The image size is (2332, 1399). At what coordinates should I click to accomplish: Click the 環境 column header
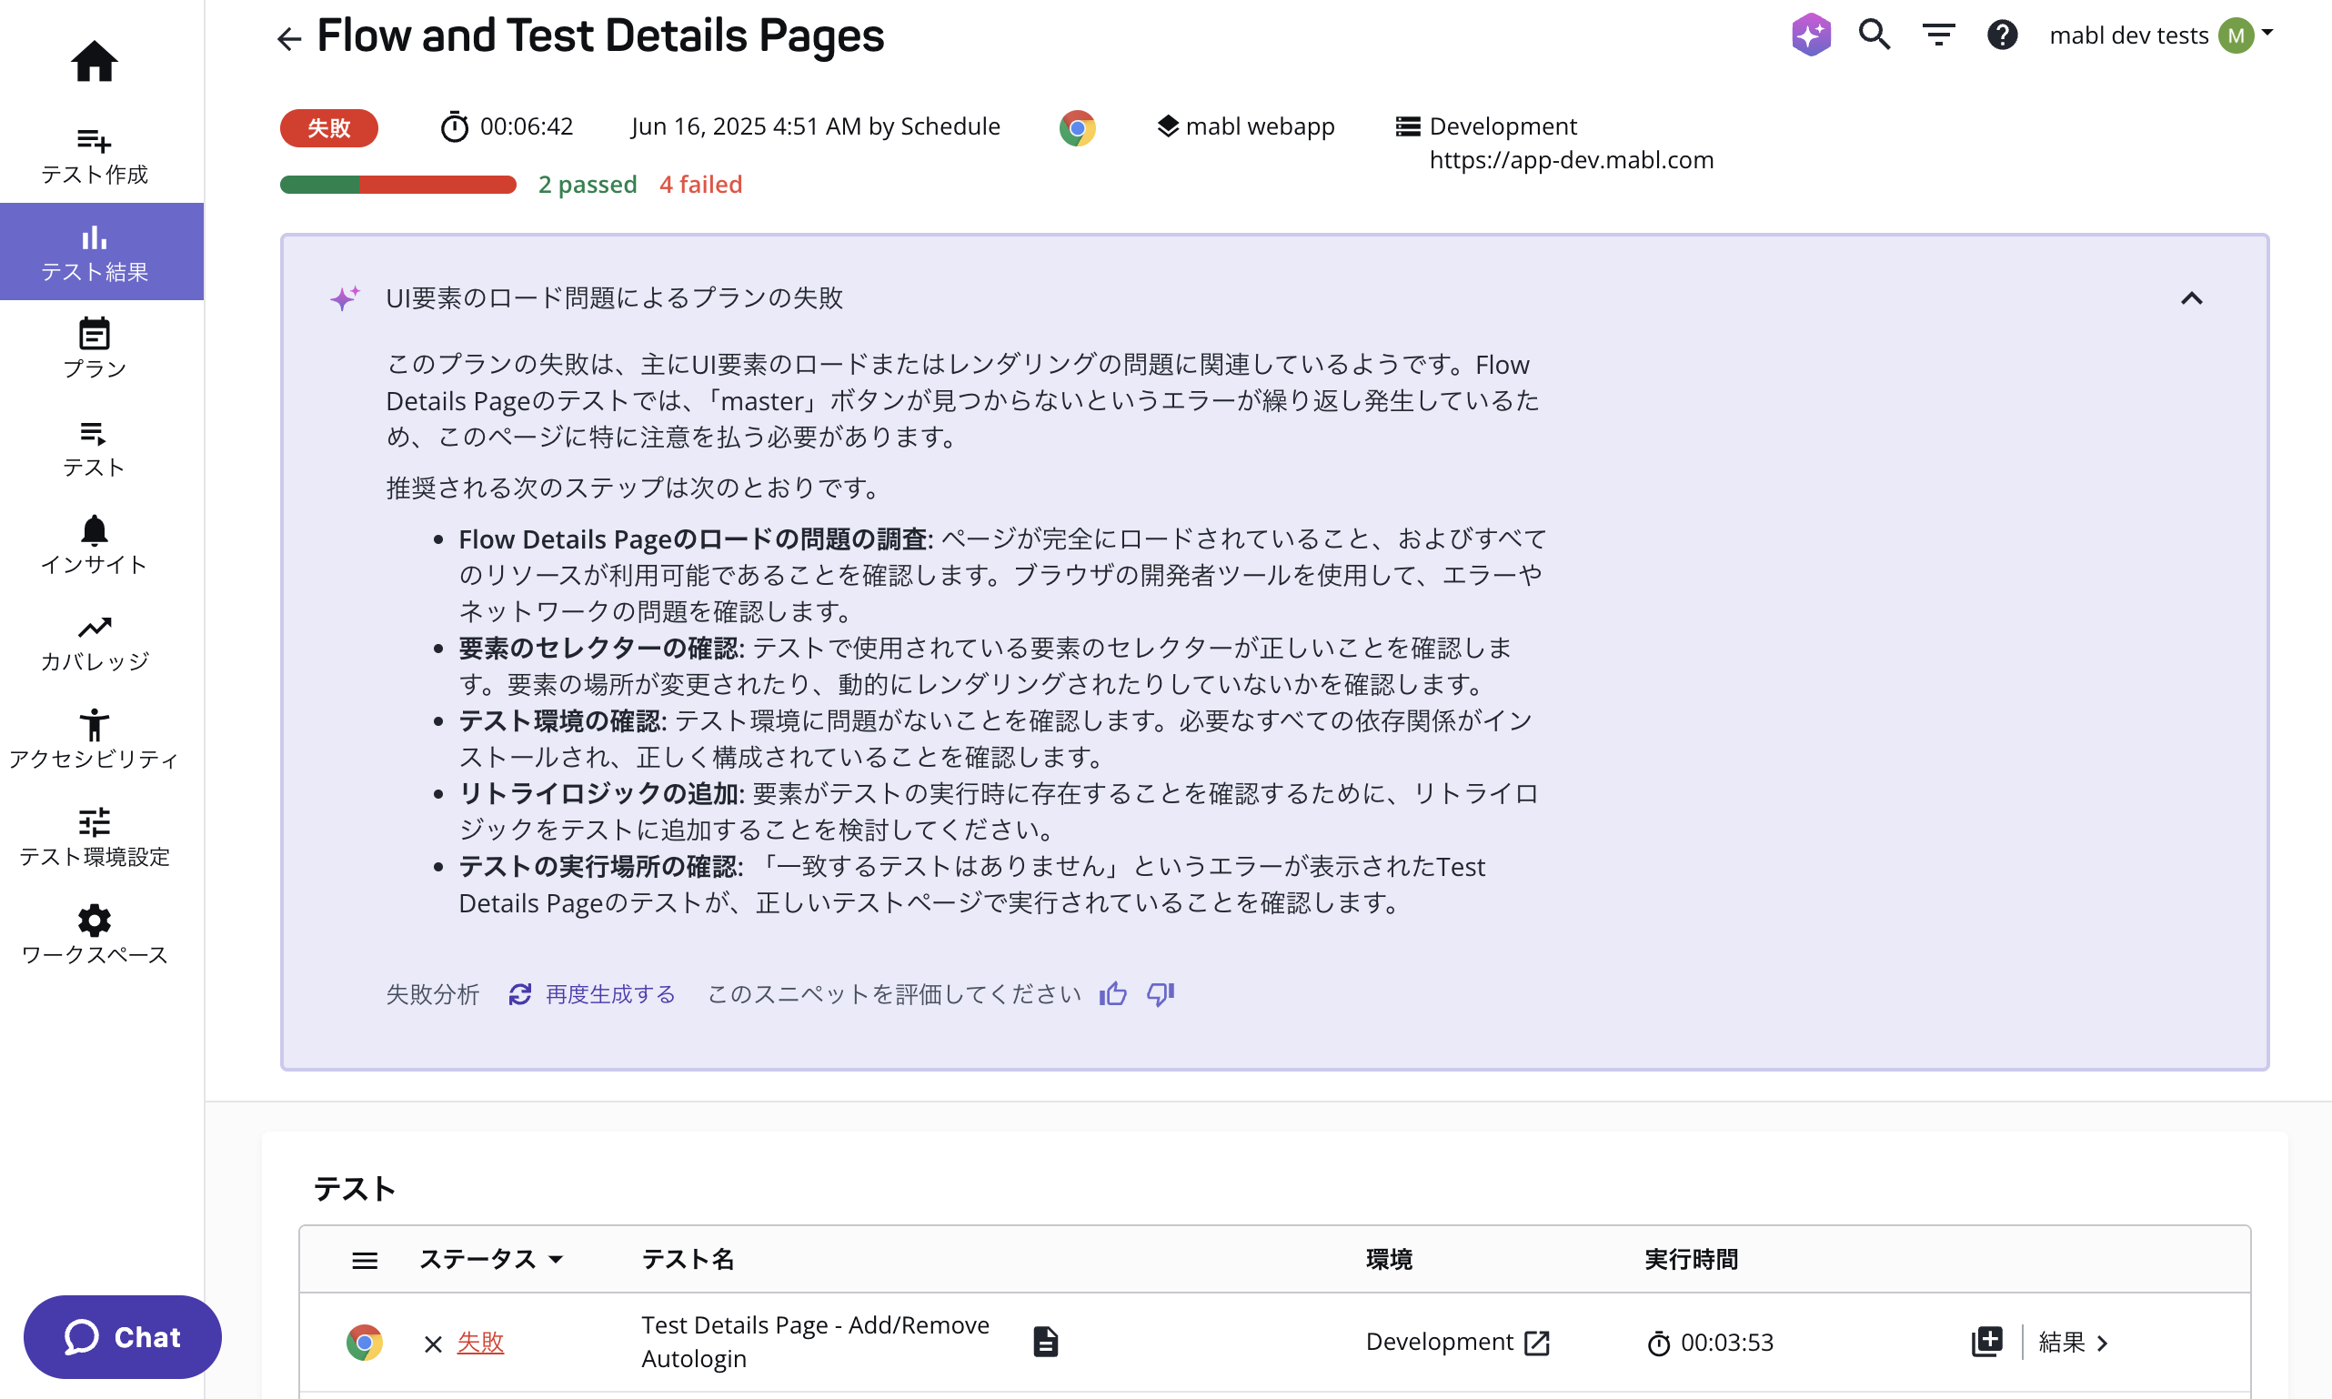(1389, 1260)
